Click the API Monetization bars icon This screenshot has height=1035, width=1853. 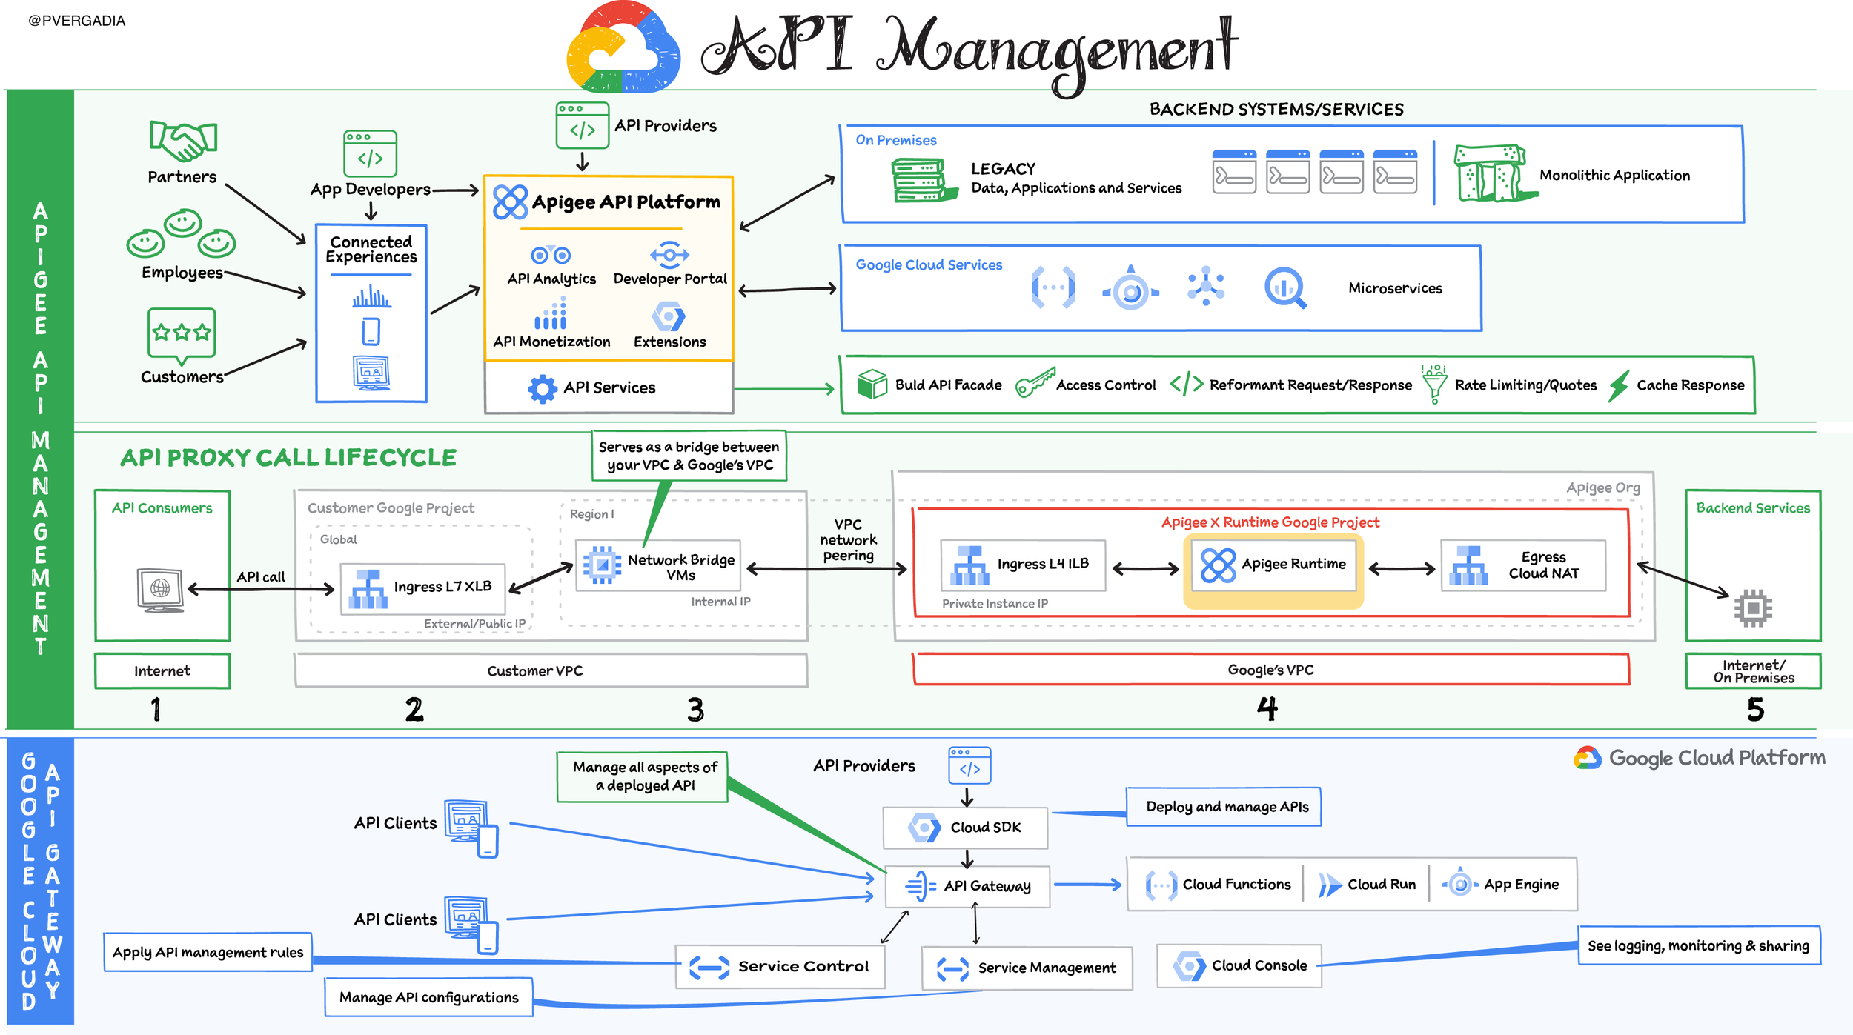pos(551,313)
